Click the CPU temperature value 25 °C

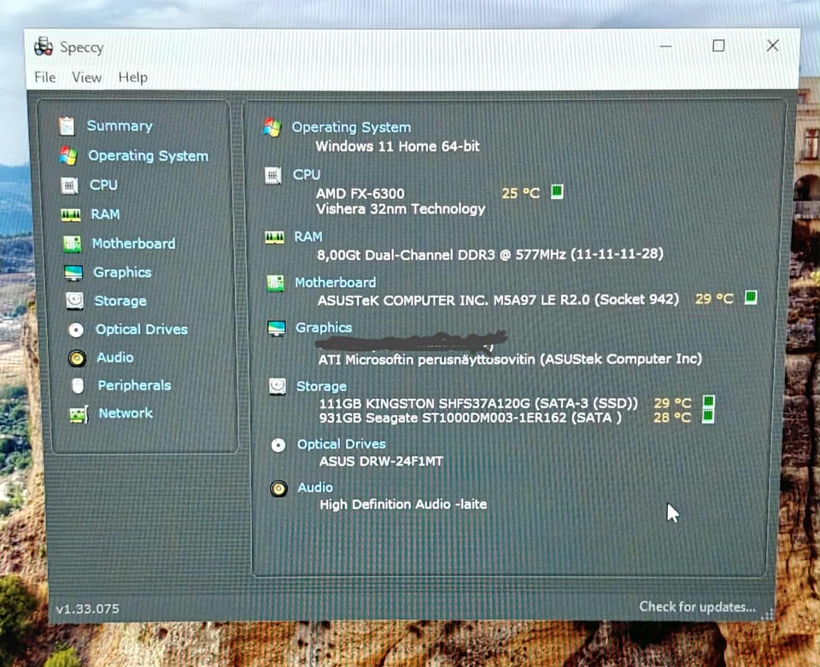(x=521, y=193)
